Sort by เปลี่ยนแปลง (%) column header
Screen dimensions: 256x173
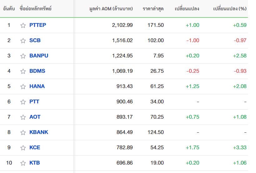pyautogui.click(x=230, y=8)
